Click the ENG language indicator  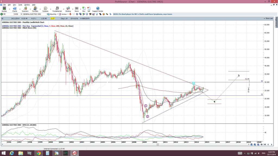click(x=263, y=153)
